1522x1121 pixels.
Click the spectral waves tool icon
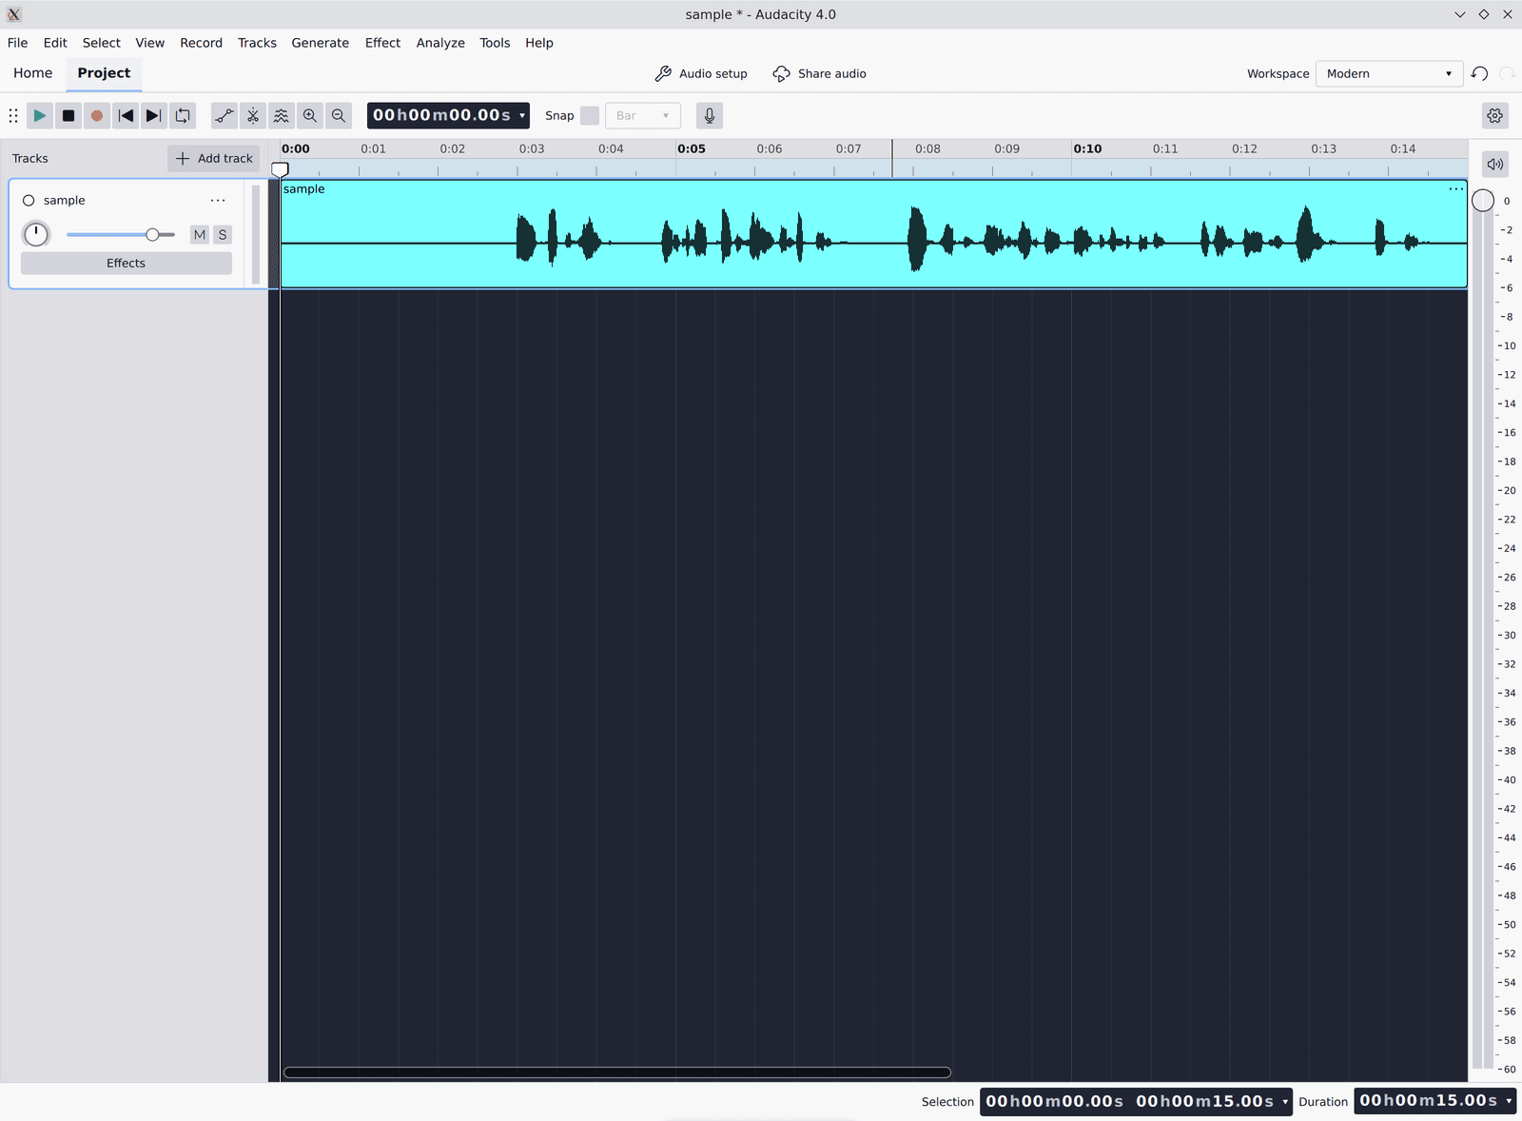(282, 116)
